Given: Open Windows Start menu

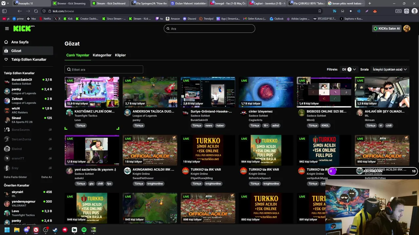Looking at the screenshot, I should click(7, 230).
